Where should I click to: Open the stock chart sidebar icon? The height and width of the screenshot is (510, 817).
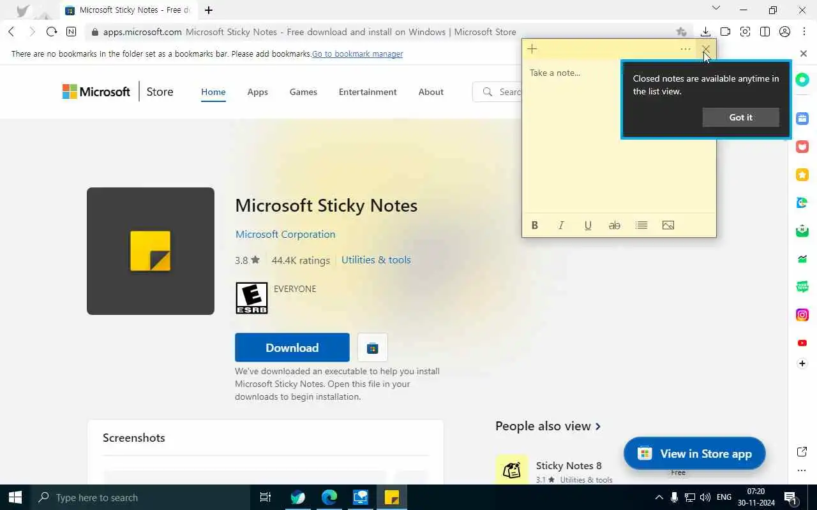802,259
